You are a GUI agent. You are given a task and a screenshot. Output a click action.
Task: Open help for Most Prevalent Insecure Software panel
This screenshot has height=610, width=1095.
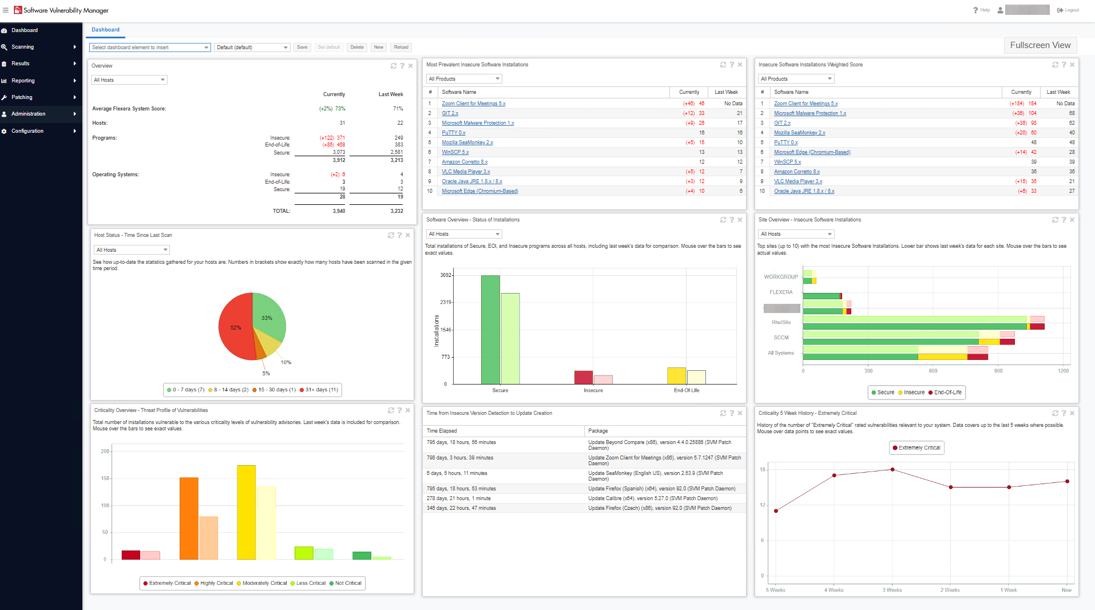coord(731,65)
